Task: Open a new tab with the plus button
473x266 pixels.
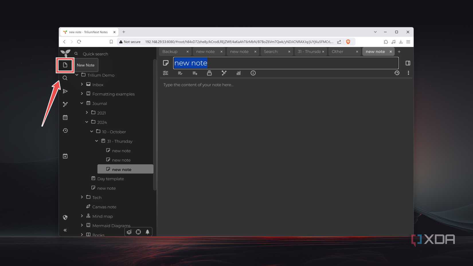Action: click(x=399, y=52)
